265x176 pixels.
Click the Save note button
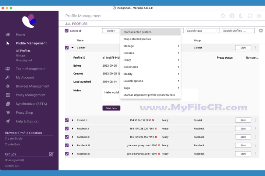(112, 108)
